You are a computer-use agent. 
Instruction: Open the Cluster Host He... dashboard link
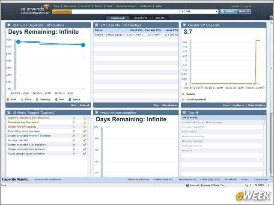click(x=164, y=179)
